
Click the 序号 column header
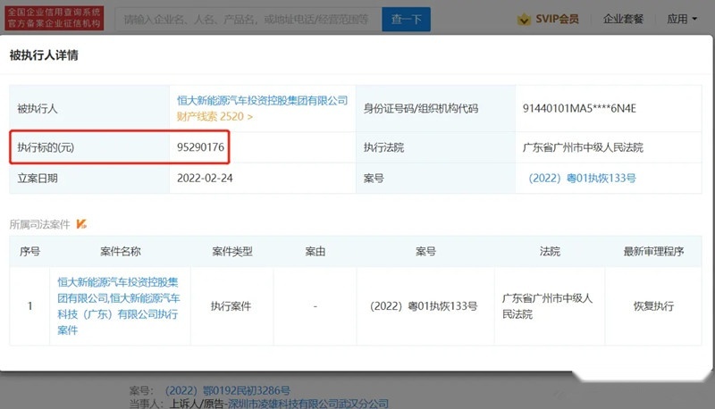coord(29,252)
